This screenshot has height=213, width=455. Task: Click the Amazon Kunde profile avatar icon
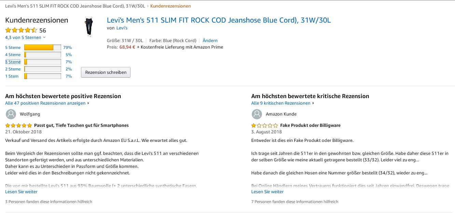click(x=257, y=114)
